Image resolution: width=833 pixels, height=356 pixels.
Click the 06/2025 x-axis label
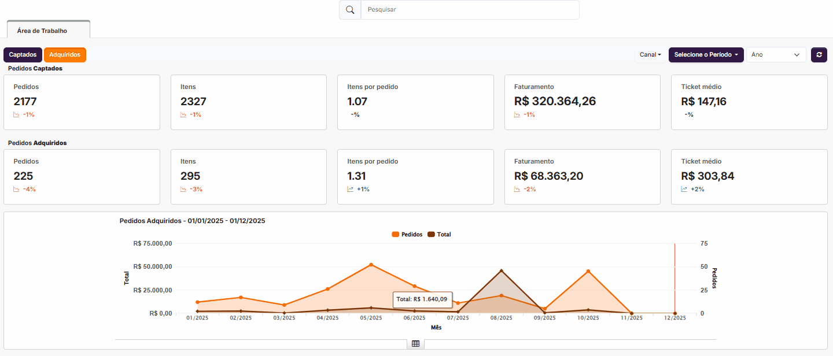click(x=414, y=318)
